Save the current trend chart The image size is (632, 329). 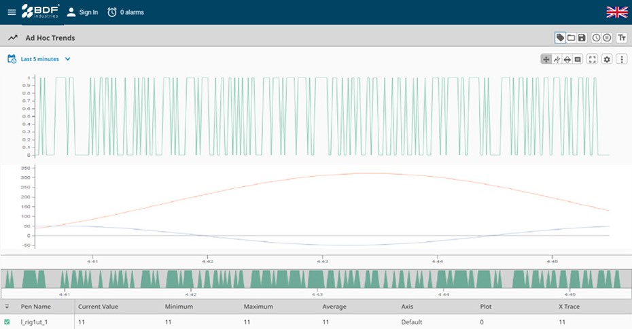pyautogui.click(x=582, y=38)
